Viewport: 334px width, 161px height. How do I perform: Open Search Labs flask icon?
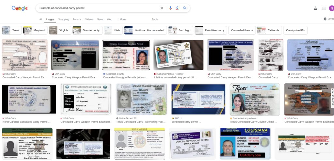click(315, 8)
